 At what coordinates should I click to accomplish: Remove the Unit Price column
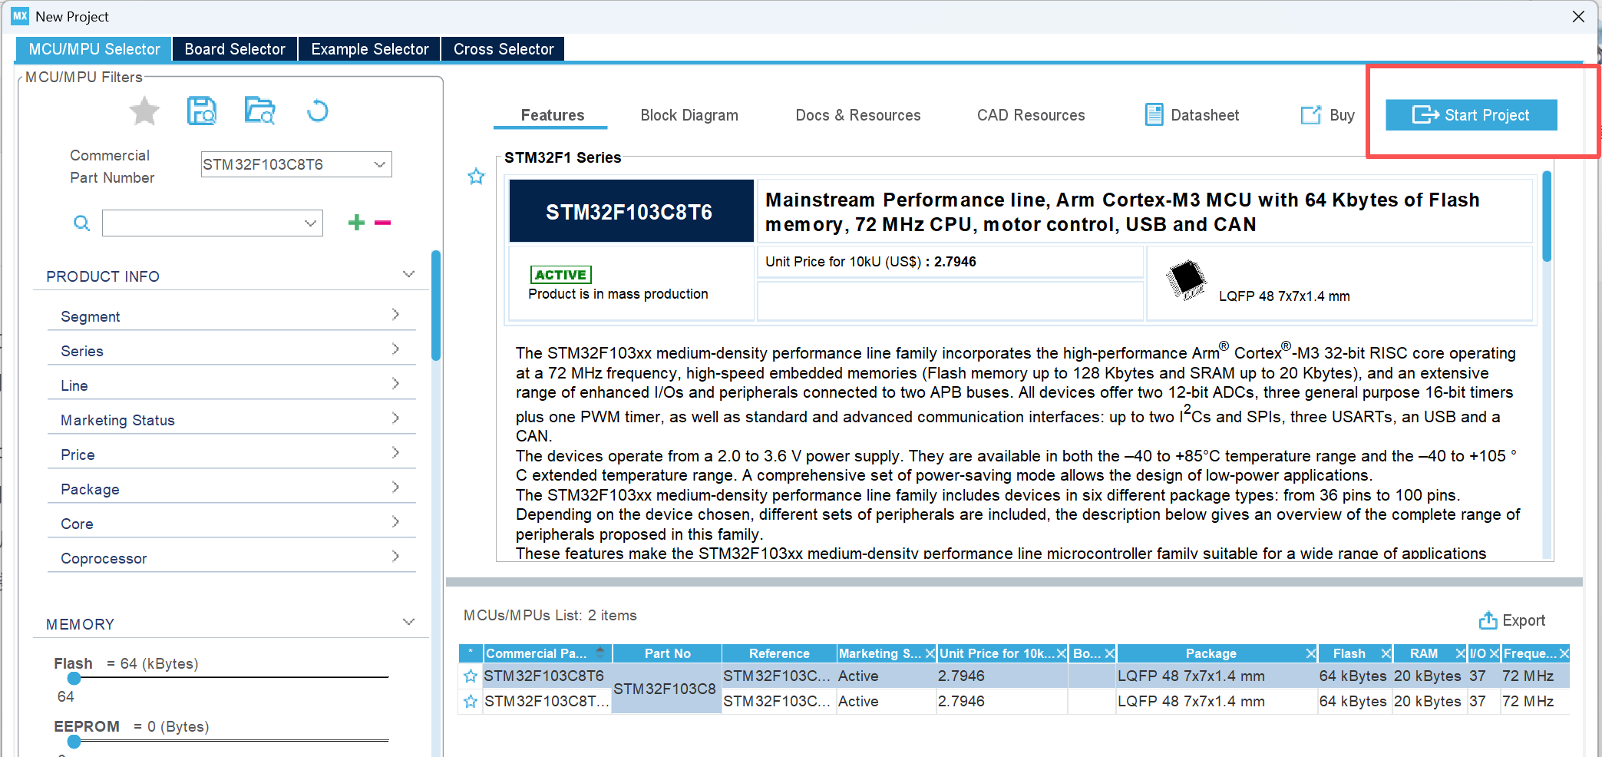[x=1062, y=653]
